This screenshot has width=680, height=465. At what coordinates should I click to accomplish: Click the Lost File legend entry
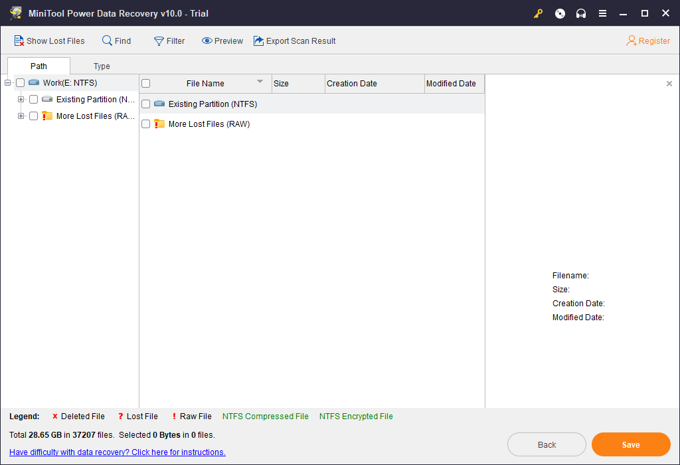[138, 416]
